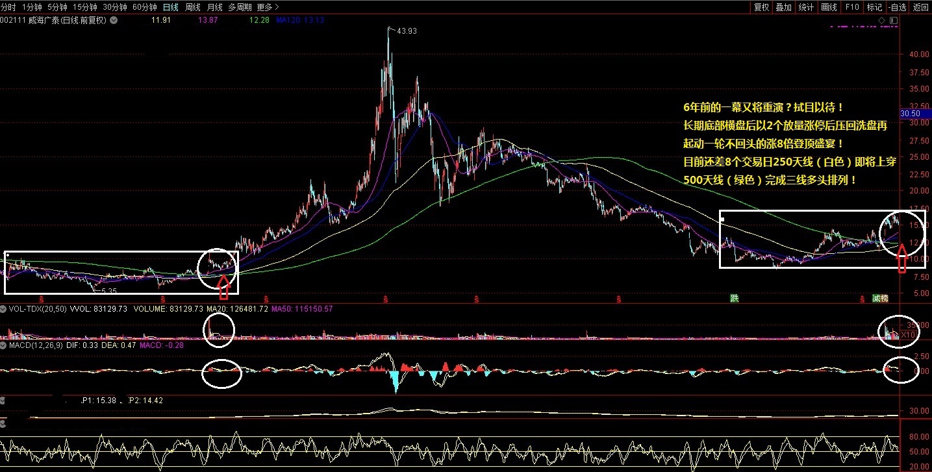Image resolution: width=932 pixels, height=472 pixels.
Task: Toggle the 叠加 overlay button
Action: (x=783, y=7)
